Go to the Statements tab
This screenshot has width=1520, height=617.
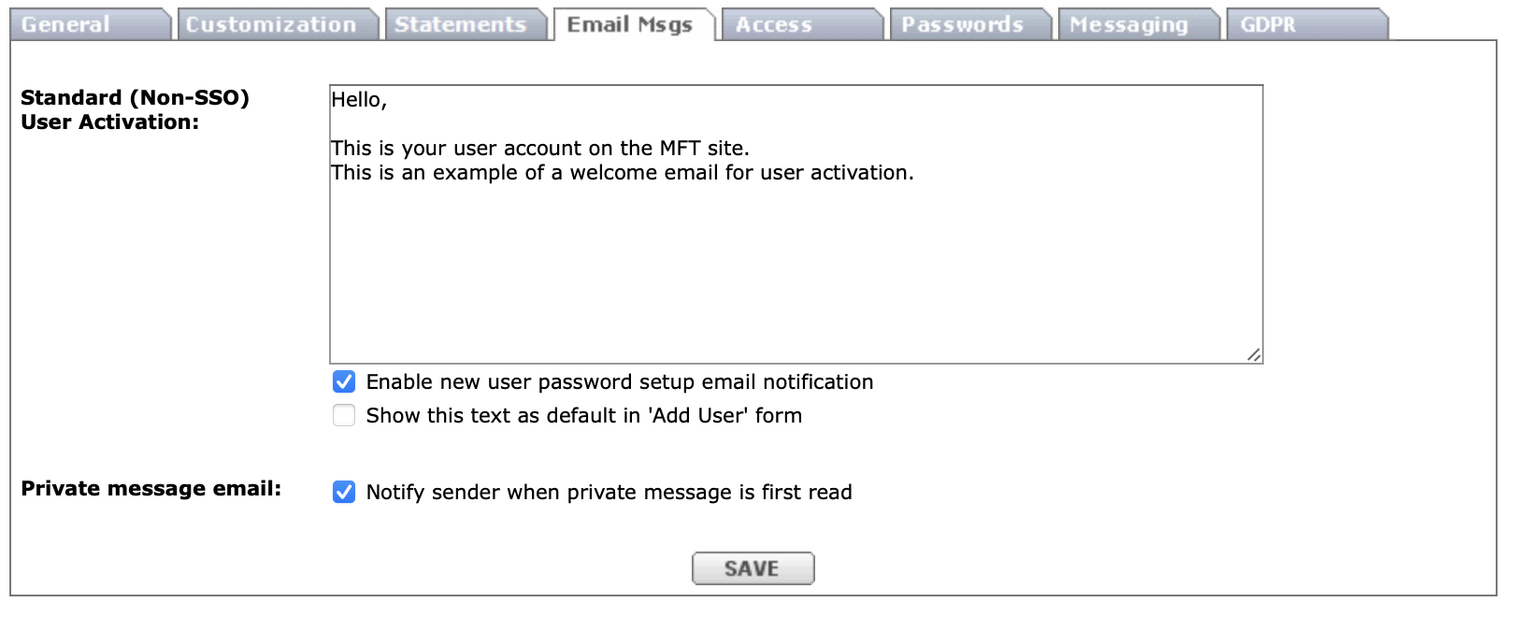[x=460, y=25]
